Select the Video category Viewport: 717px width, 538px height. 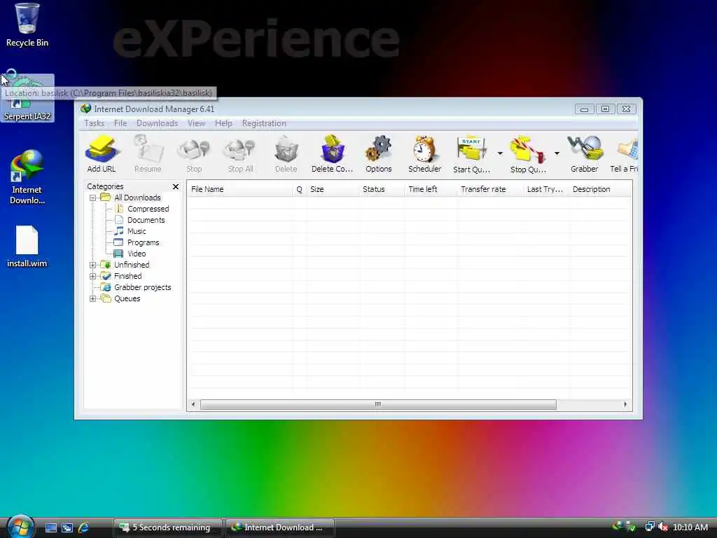click(137, 254)
